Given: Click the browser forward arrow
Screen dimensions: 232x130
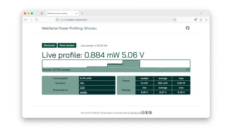Looking at the screenshot, I should point(31,20).
